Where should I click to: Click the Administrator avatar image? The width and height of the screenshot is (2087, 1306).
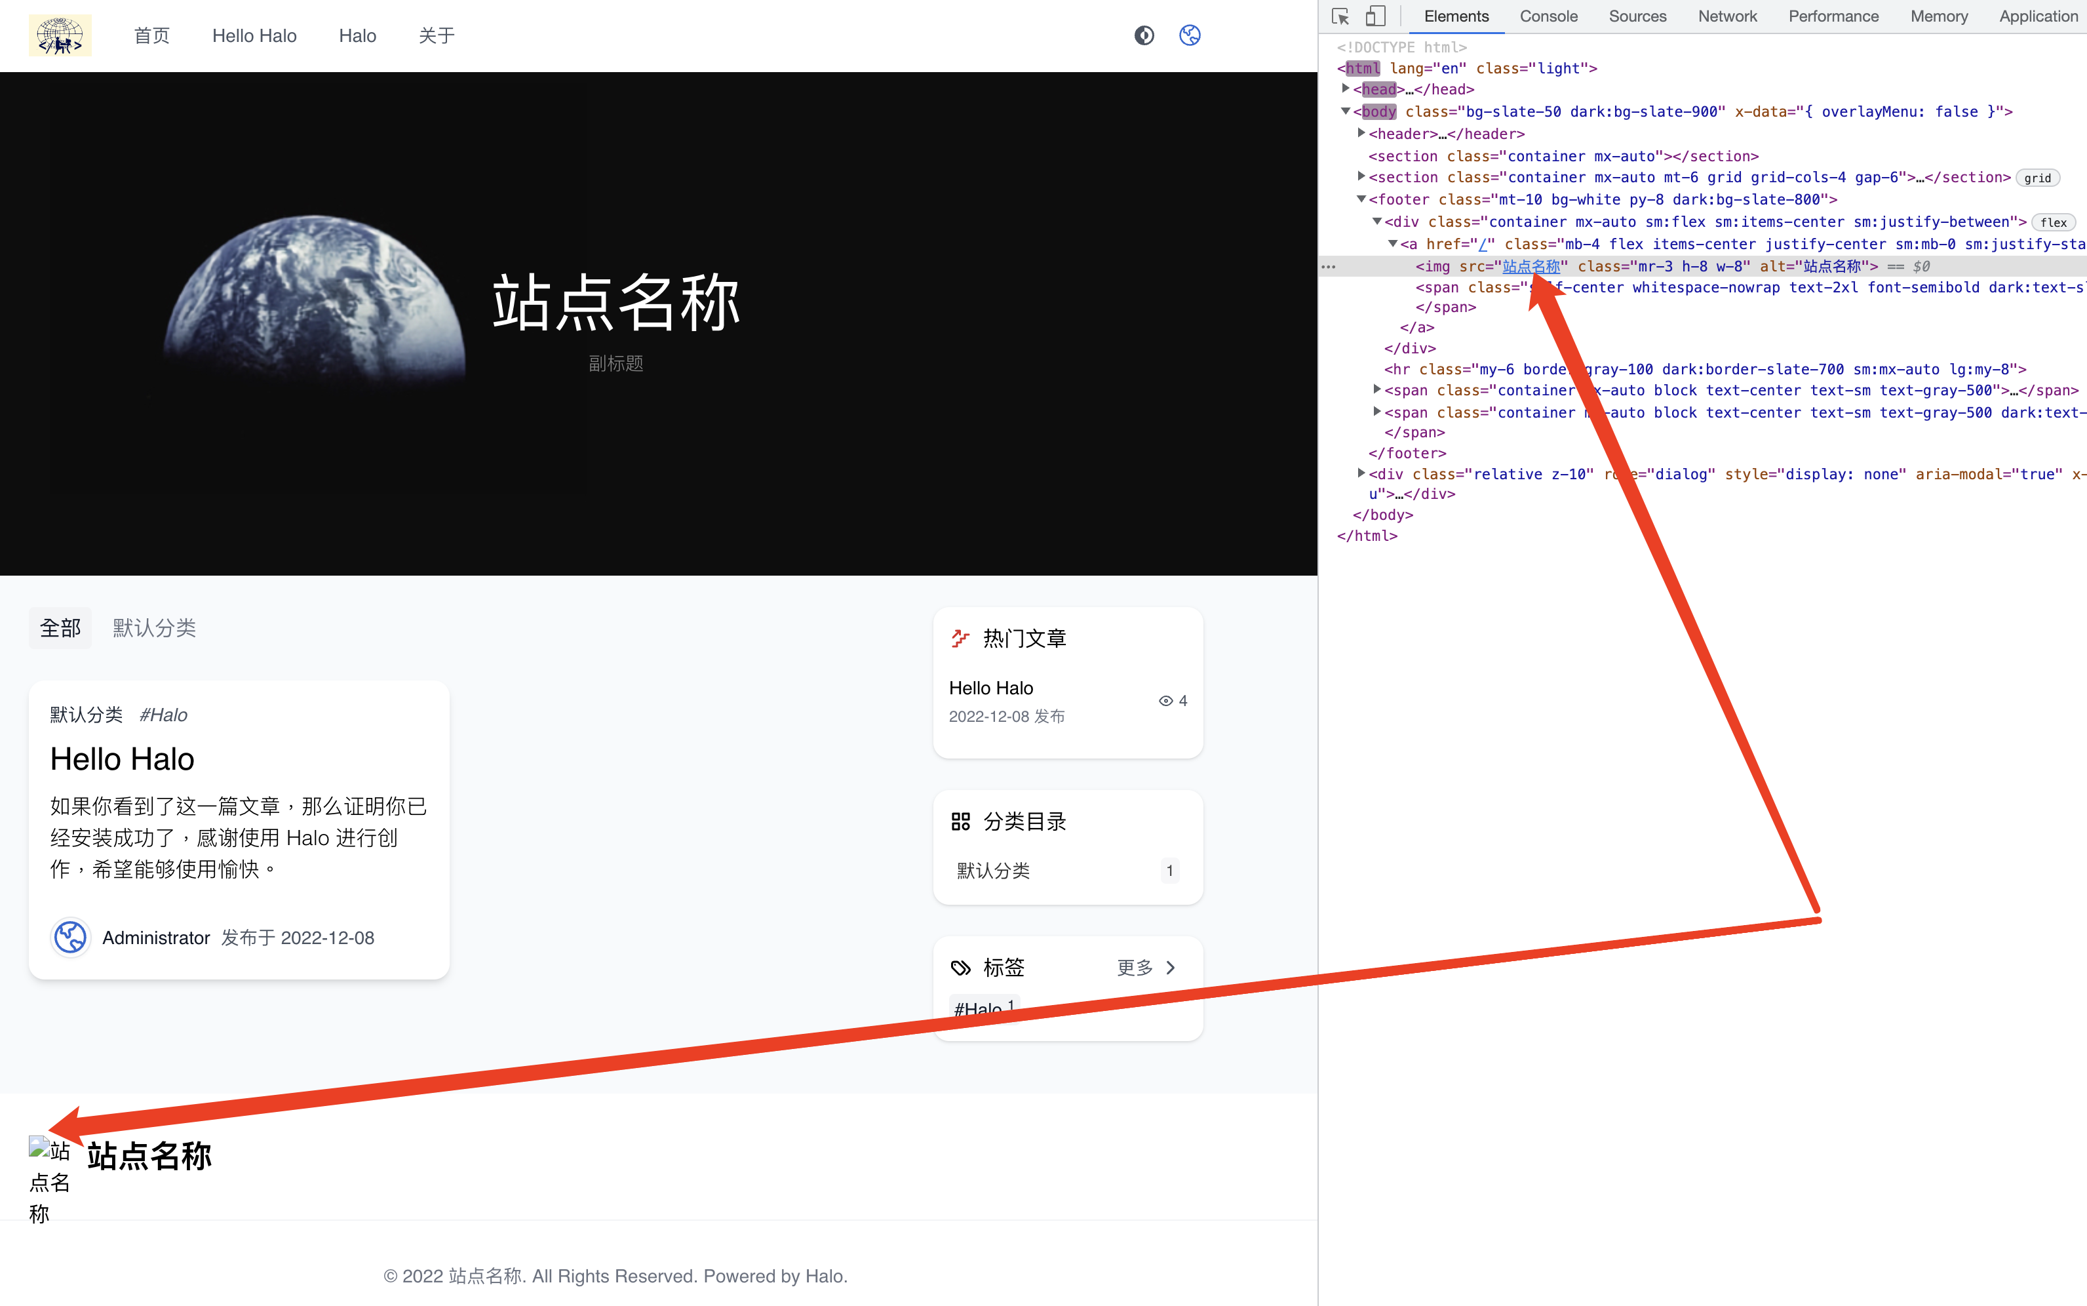pos(70,937)
